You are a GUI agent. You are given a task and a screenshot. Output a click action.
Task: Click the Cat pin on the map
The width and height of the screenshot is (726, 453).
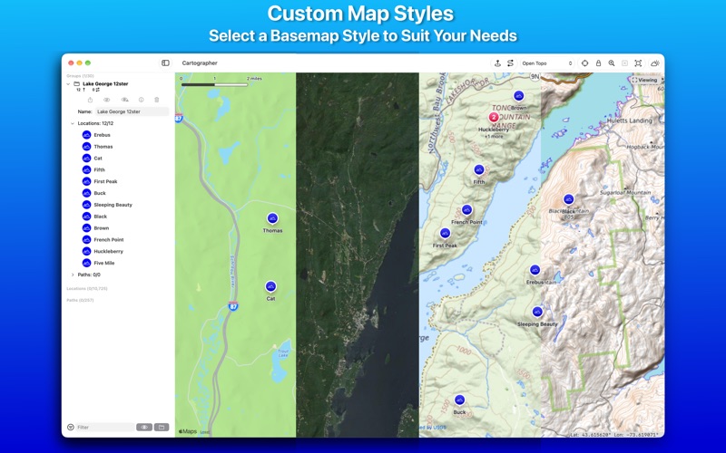[270, 286]
